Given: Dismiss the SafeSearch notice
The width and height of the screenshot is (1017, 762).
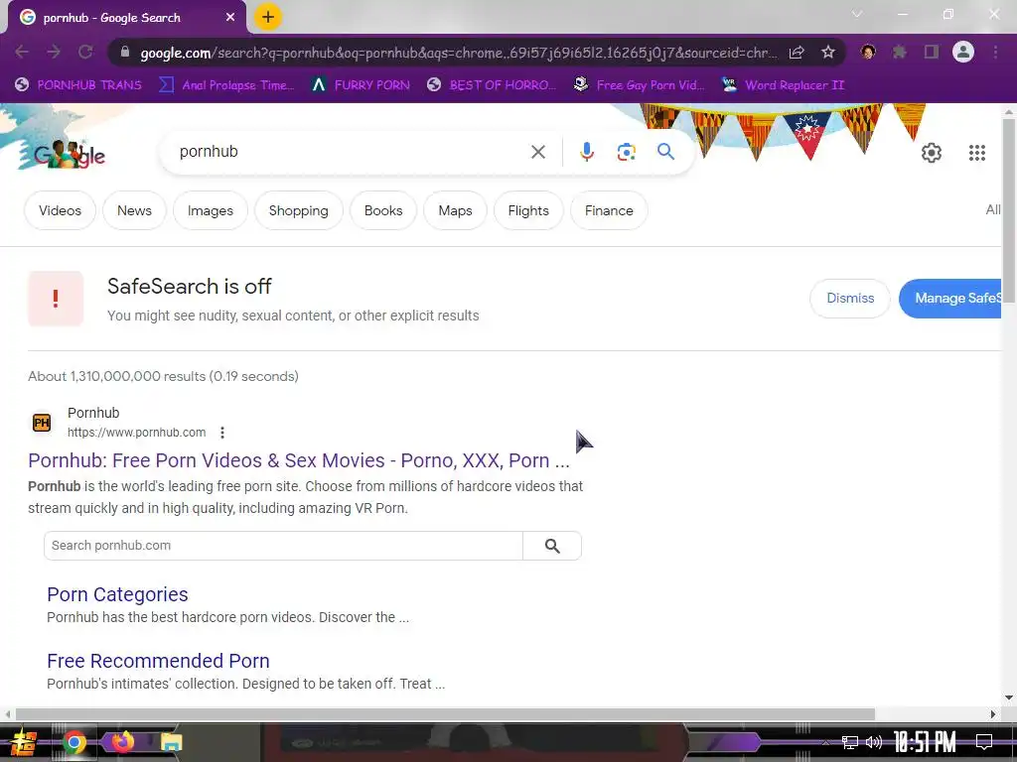Looking at the screenshot, I should [850, 298].
